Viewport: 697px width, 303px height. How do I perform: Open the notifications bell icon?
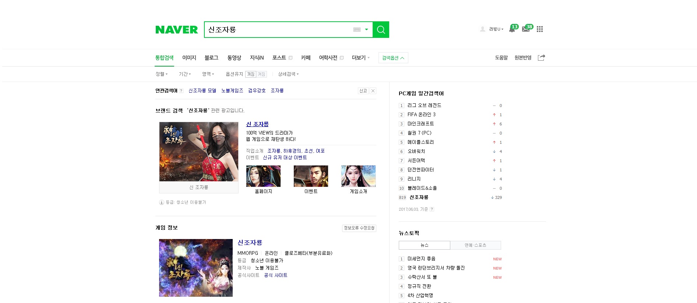[512, 29]
